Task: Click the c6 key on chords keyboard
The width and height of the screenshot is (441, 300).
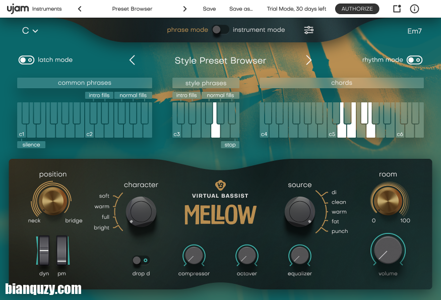Action: (x=400, y=131)
